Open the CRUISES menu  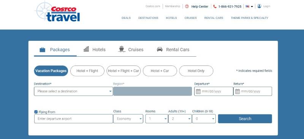pyautogui.click(x=191, y=18)
